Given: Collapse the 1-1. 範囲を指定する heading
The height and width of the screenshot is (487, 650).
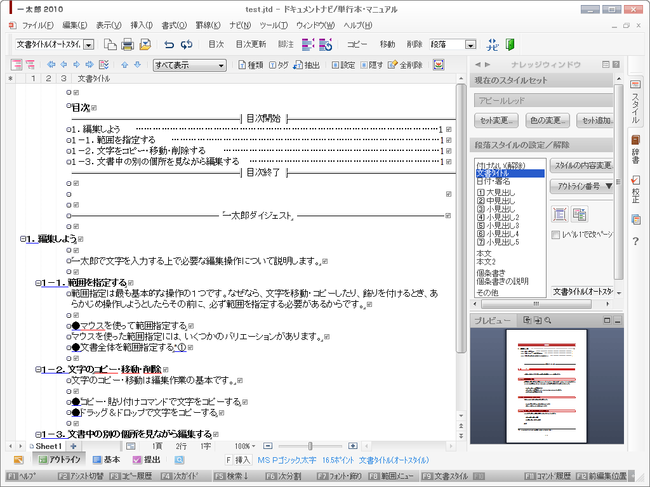Looking at the screenshot, I should [x=37, y=283].
